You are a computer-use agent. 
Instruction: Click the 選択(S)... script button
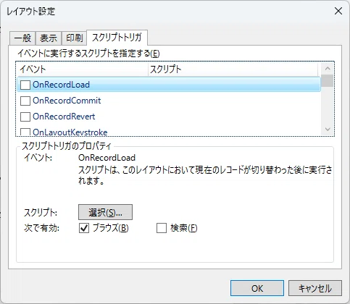click(105, 212)
